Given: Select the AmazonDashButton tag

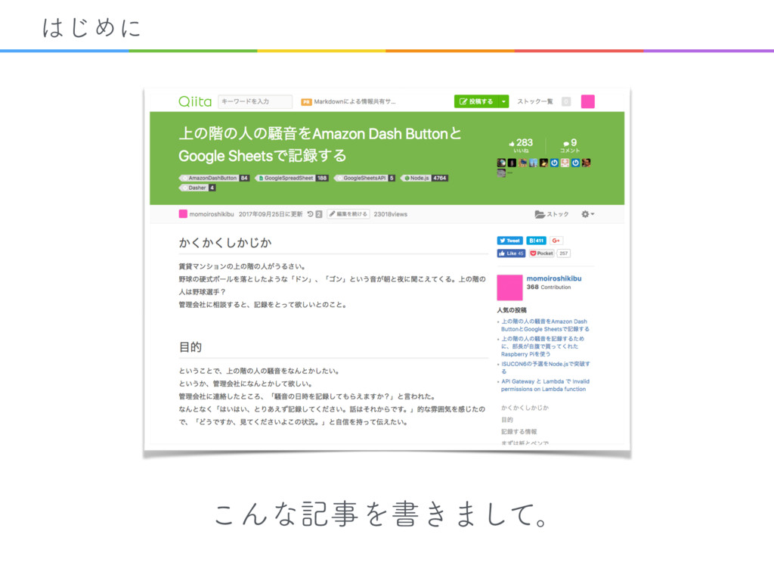Looking at the screenshot, I should coord(214,178).
